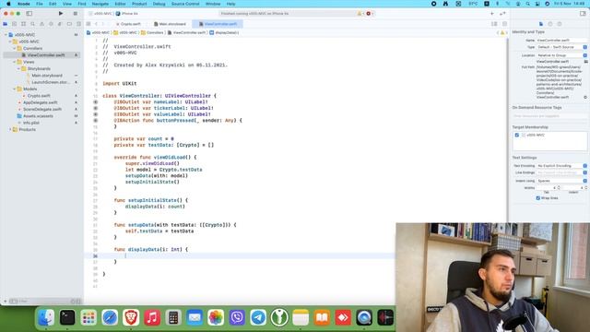
Task: Toggle v005-MVC target membership checkbox
Action: click(x=517, y=136)
